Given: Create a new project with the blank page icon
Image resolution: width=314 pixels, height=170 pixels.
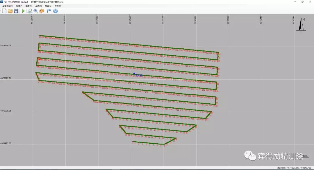Looking at the screenshot, I should click(4, 11).
